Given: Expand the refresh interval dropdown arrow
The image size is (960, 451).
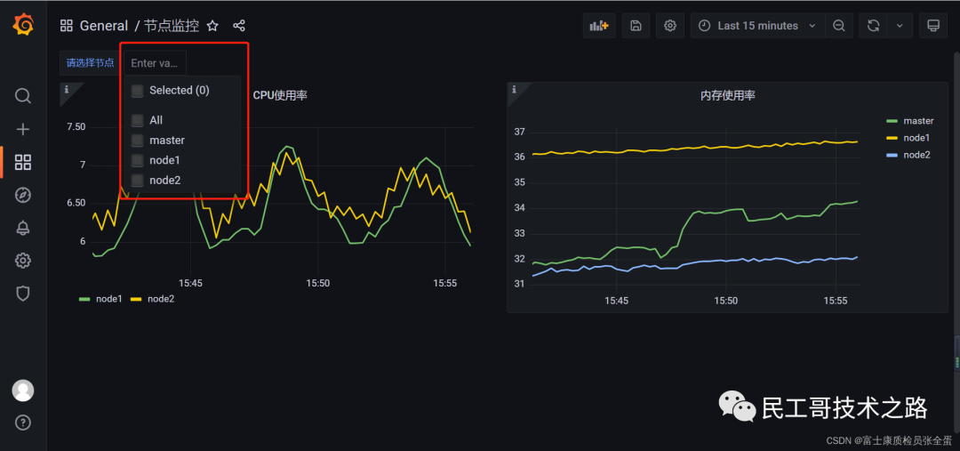Looking at the screenshot, I should coord(900,26).
